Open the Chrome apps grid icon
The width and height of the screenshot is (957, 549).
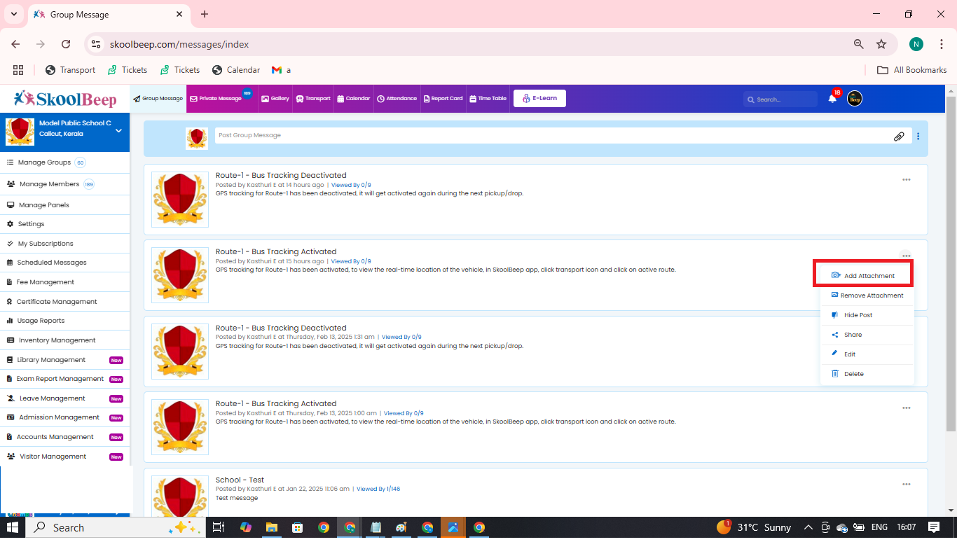pos(18,70)
